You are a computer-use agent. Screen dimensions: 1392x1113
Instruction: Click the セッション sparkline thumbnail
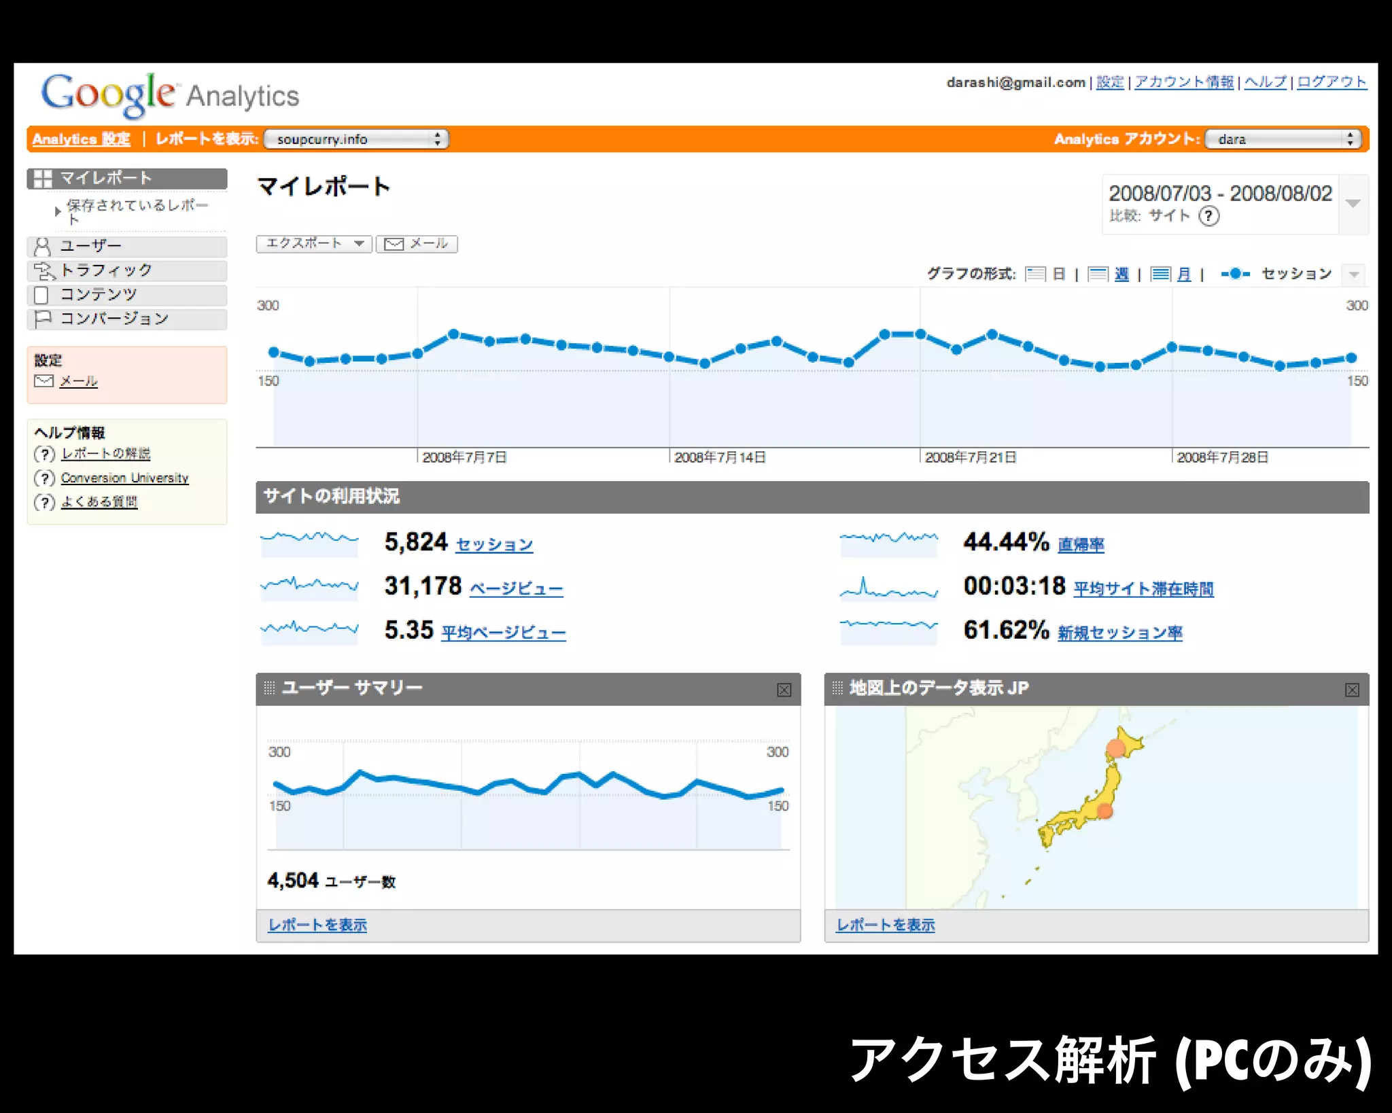309,544
